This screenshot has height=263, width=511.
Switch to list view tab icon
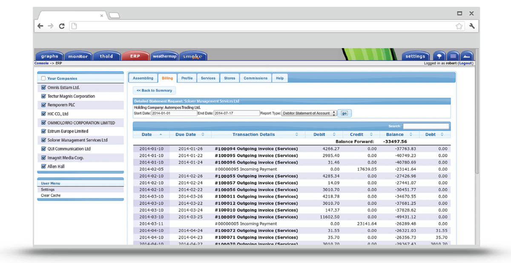[453, 56]
